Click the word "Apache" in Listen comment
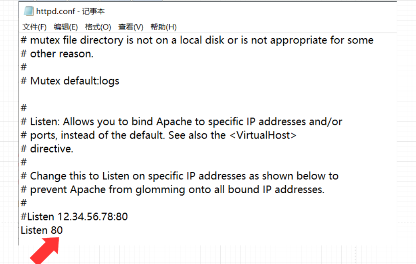Viewport: 416px width, 264px height. pos(175,122)
